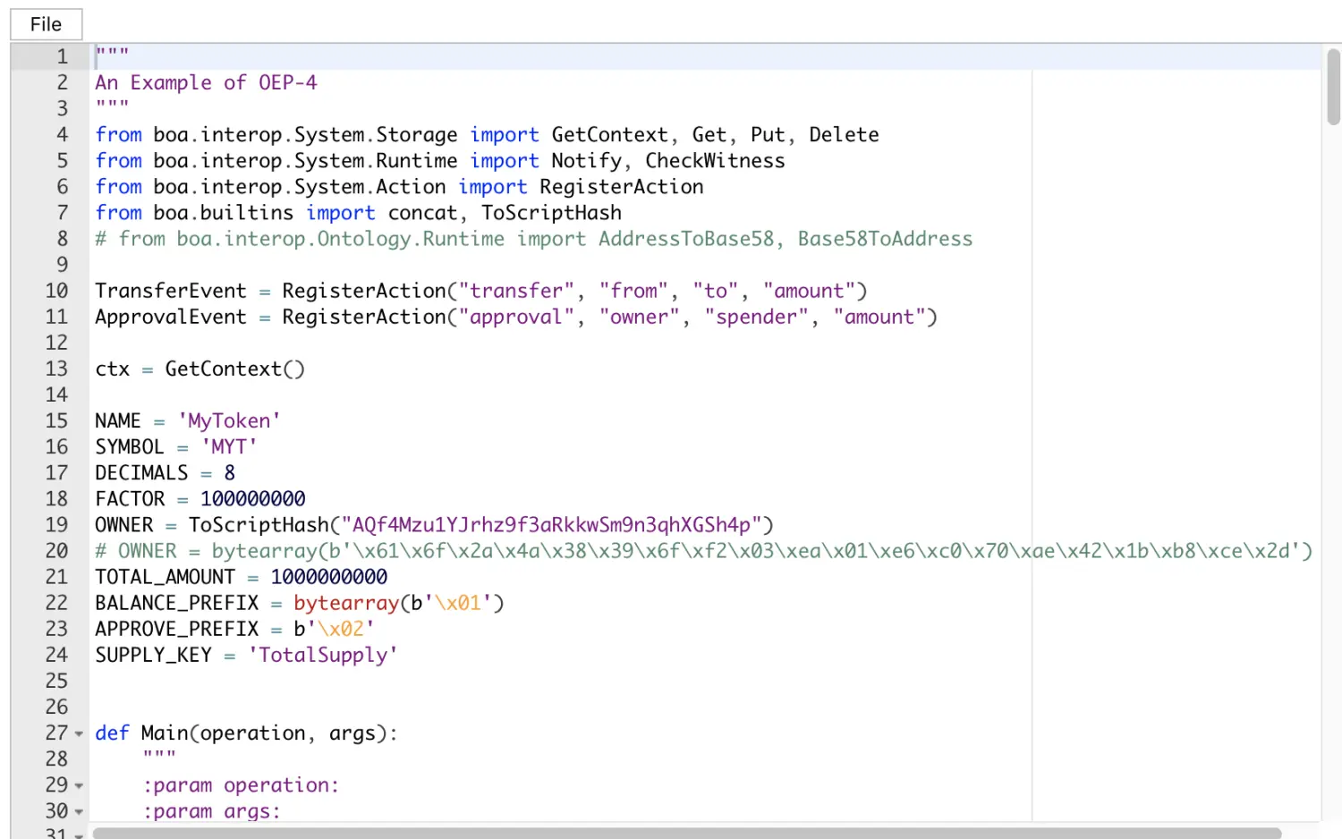Click the horizontal scrollbar at the bottom
The height and width of the screenshot is (839, 1342).
[686, 833]
